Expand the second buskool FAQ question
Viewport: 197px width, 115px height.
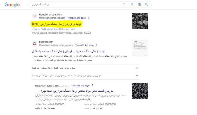coord(85,76)
